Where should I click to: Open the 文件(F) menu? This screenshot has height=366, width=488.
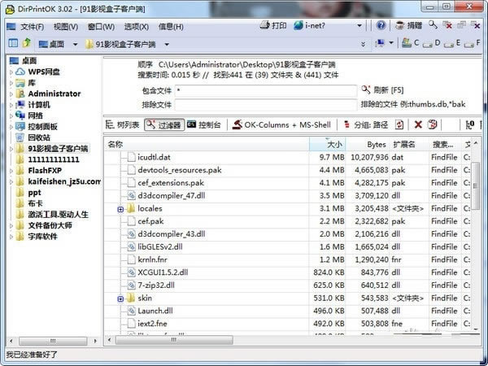32,26
